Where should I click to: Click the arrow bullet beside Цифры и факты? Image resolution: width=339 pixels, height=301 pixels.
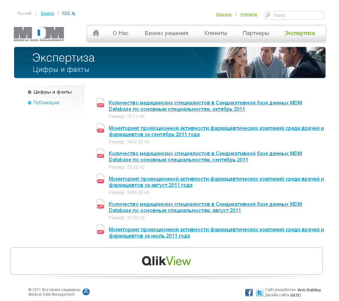29,92
